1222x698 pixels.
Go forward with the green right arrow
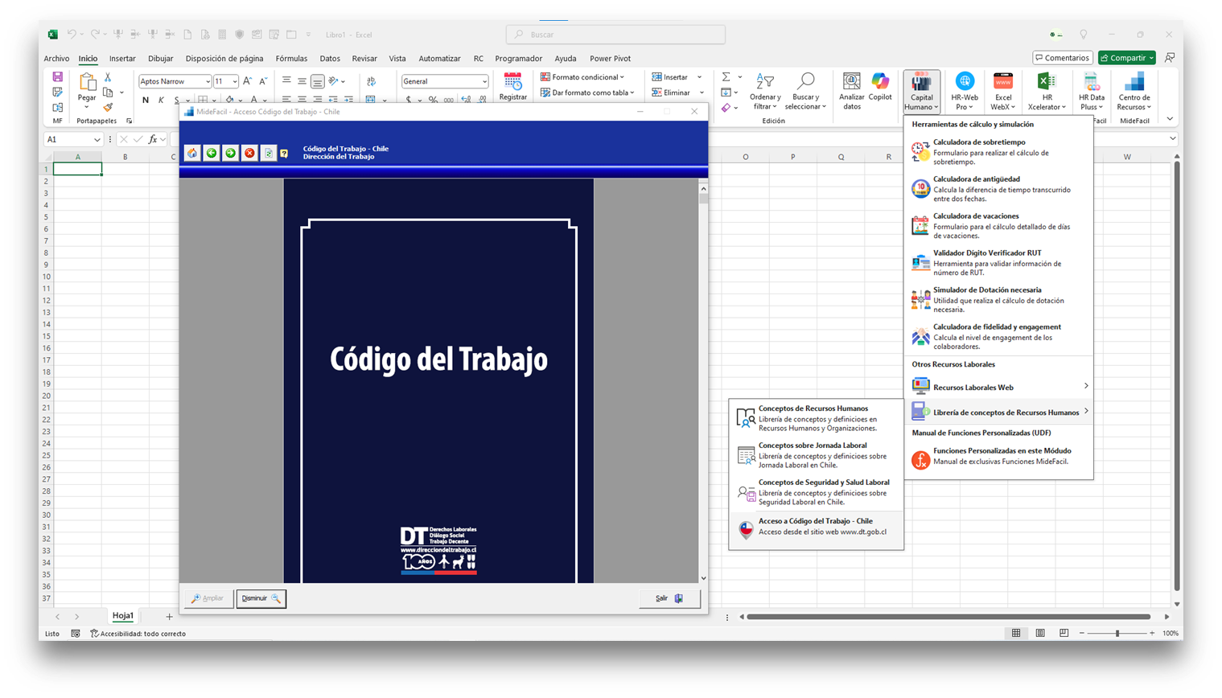(231, 153)
